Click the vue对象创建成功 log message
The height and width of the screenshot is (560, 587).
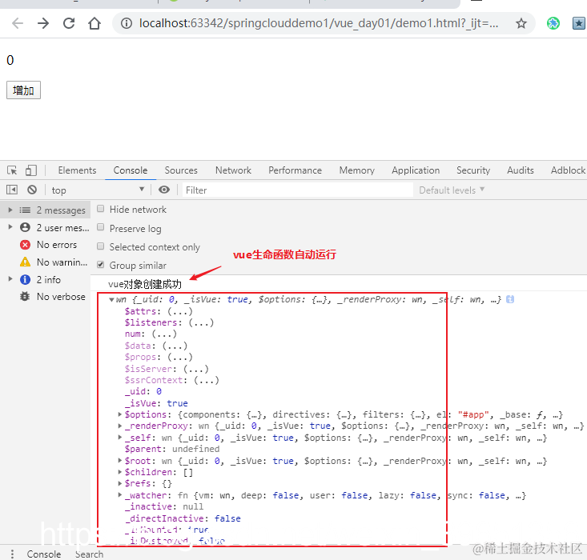145,284
